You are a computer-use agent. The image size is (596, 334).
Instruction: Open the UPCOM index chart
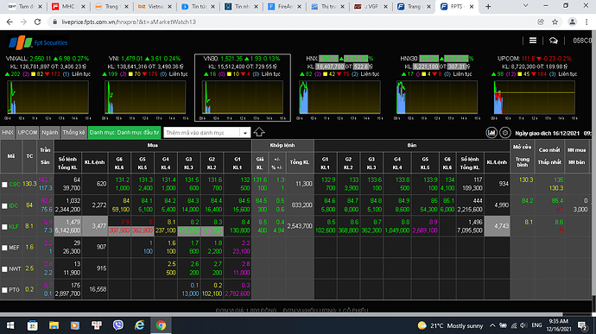[535, 98]
